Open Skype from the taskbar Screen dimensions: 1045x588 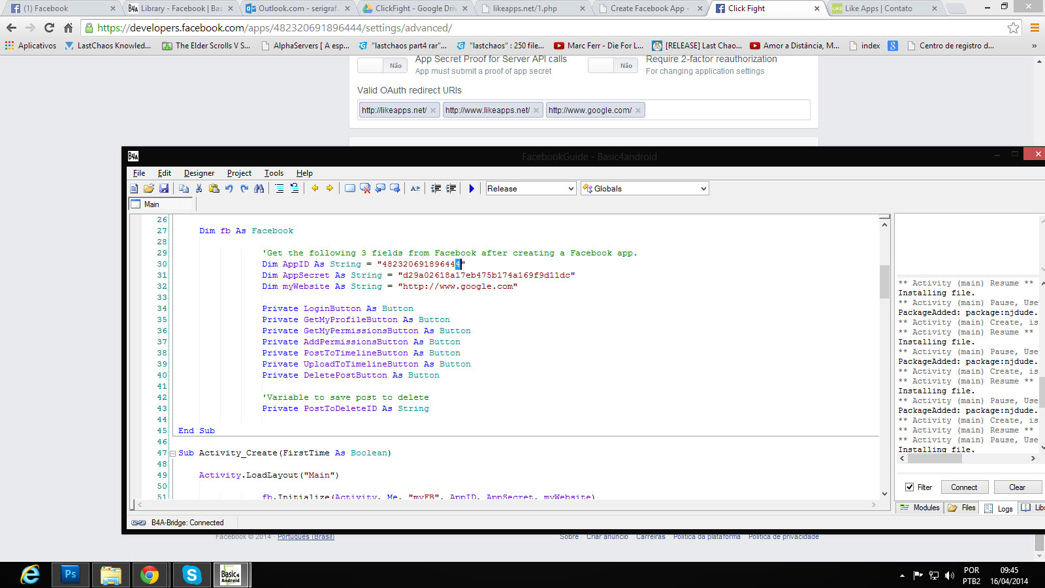point(191,575)
